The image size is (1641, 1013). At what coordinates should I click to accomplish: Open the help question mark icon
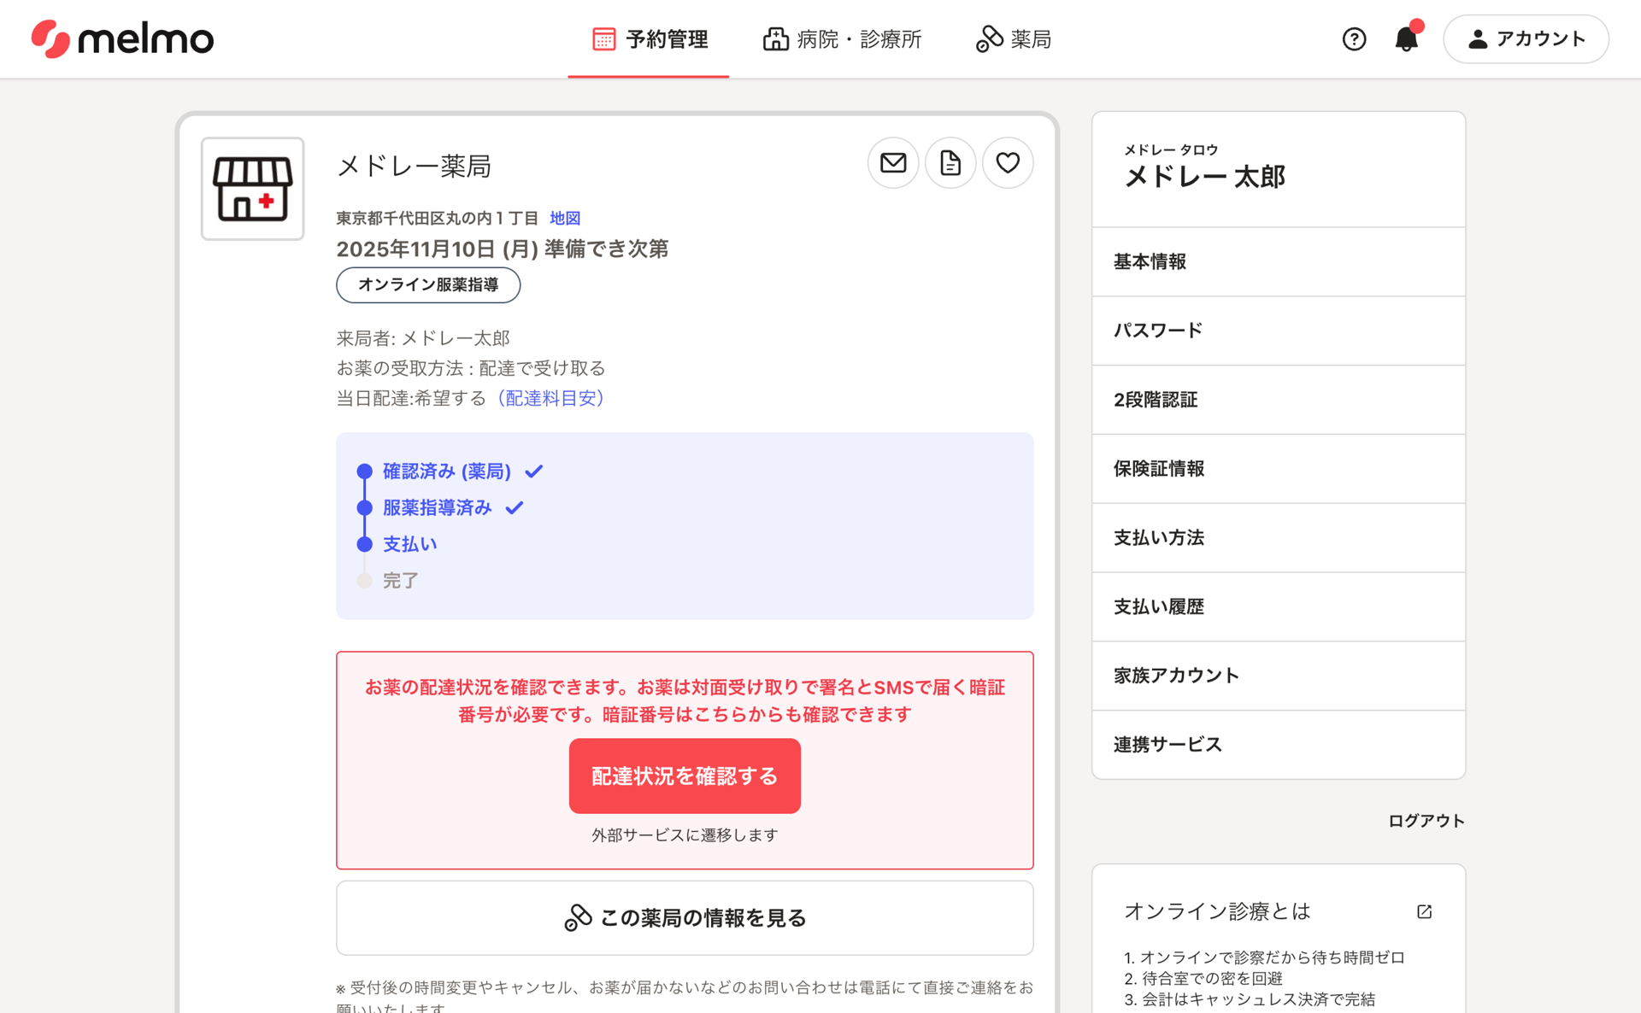(x=1354, y=38)
